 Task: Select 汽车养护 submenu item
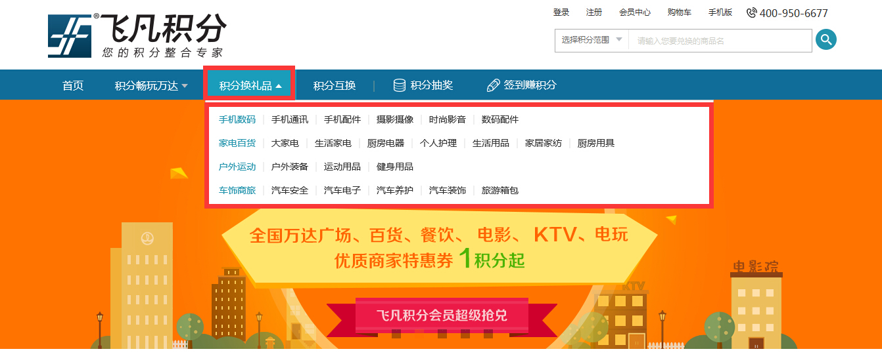point(395,190)
